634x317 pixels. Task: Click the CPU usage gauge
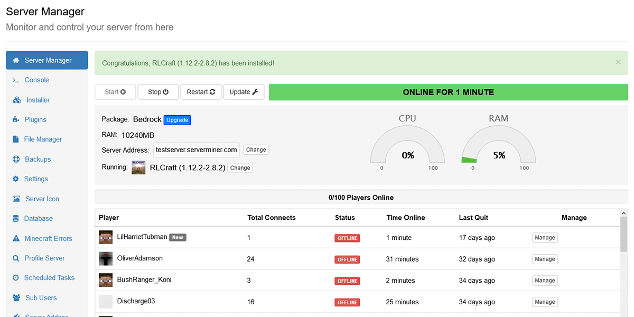click(x=407, y=145)
